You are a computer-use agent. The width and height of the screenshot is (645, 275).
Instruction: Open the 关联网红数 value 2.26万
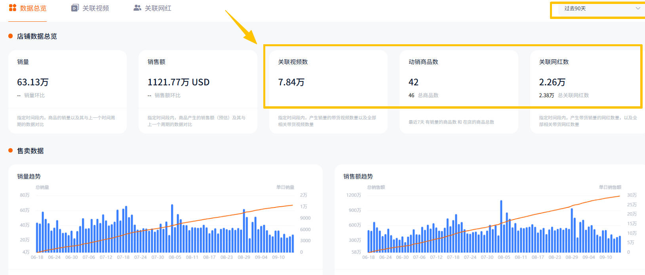pyautogui.click(x=552, y=82)
